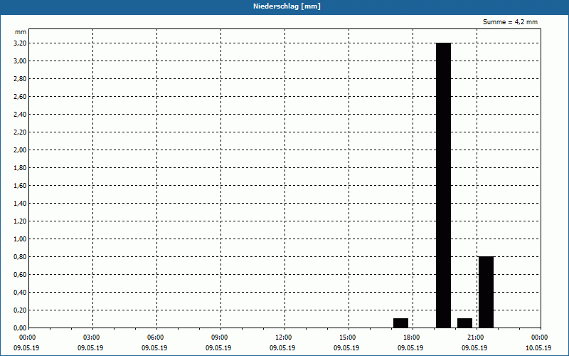Click the 09:00 time axis label
Screen dimensions: 569x356
(220, 337)
